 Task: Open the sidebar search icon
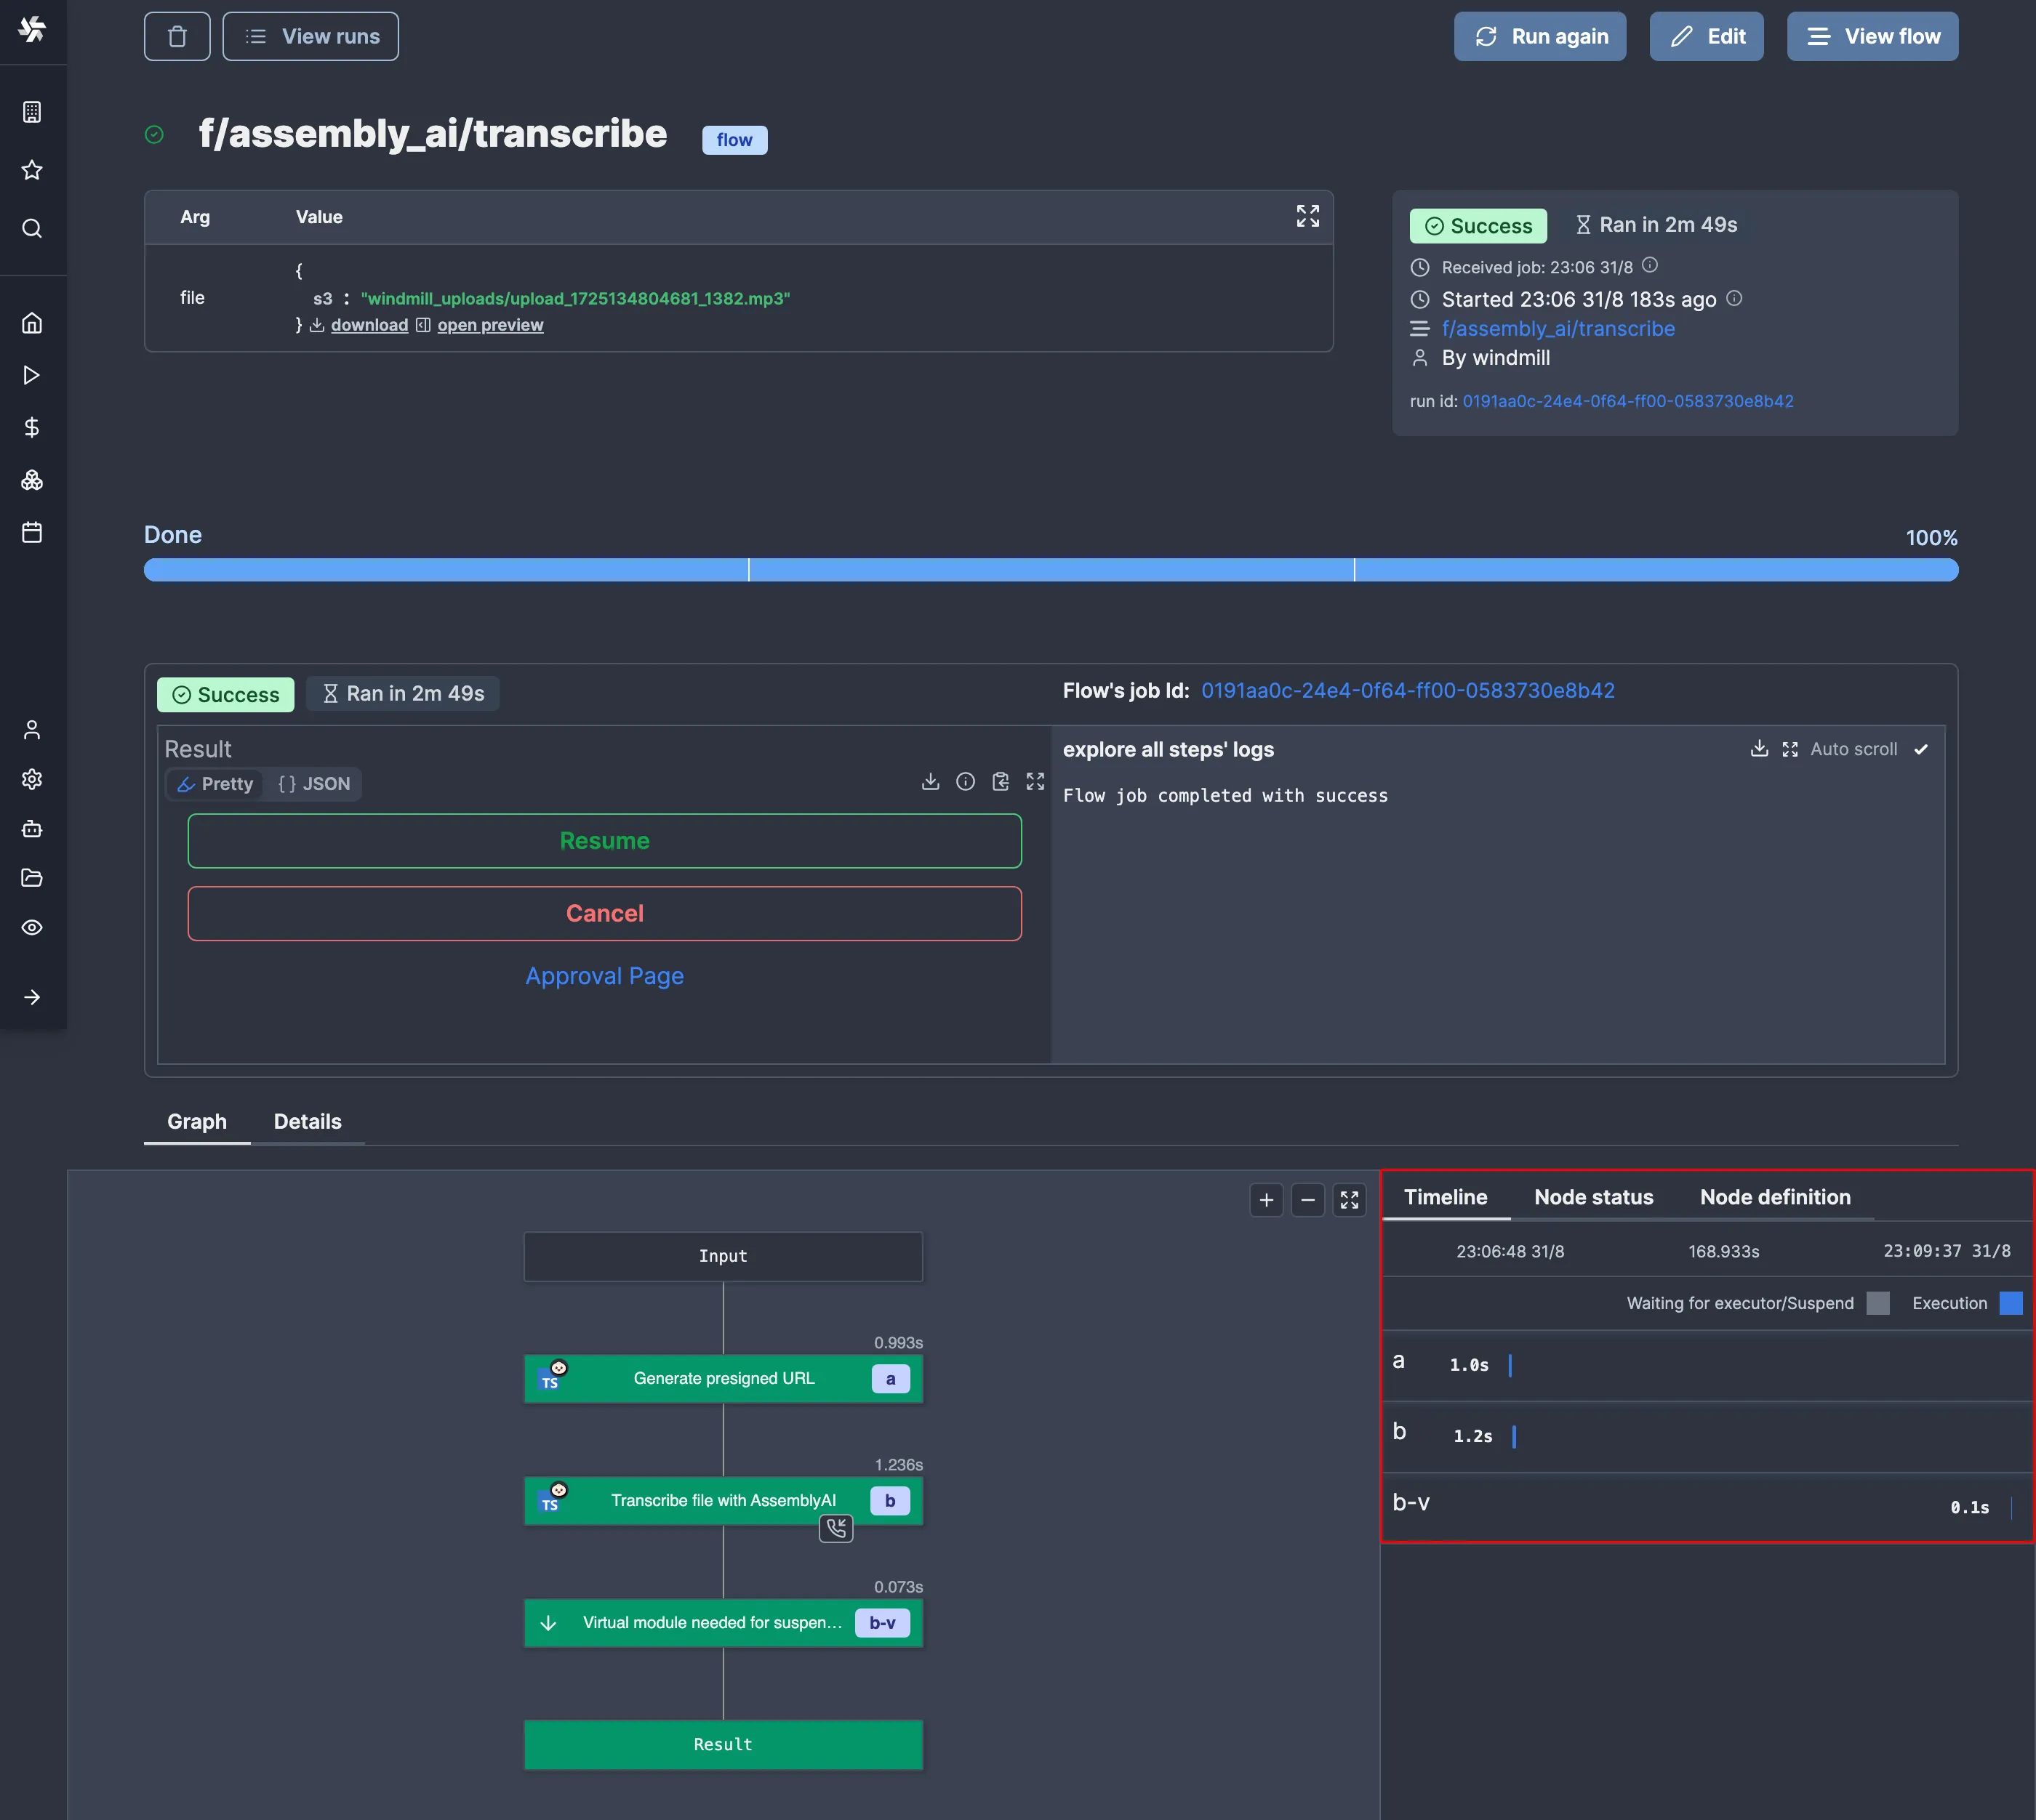(x=32, y=229)
